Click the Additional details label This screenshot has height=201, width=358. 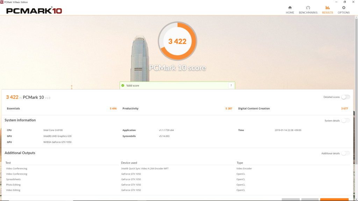[x=330, y=154]
